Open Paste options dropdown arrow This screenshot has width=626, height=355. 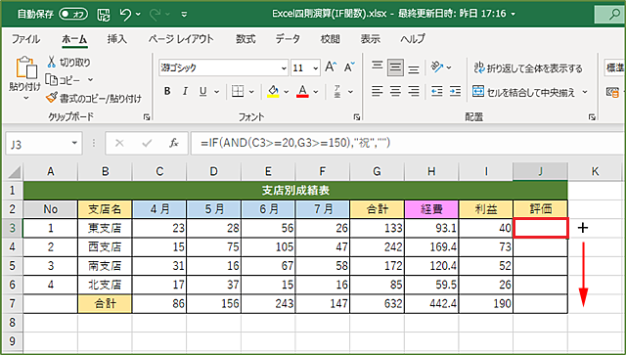pos(26,98)
